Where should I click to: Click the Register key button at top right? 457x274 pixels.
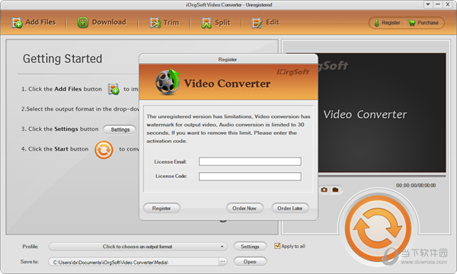click(387, 23)
